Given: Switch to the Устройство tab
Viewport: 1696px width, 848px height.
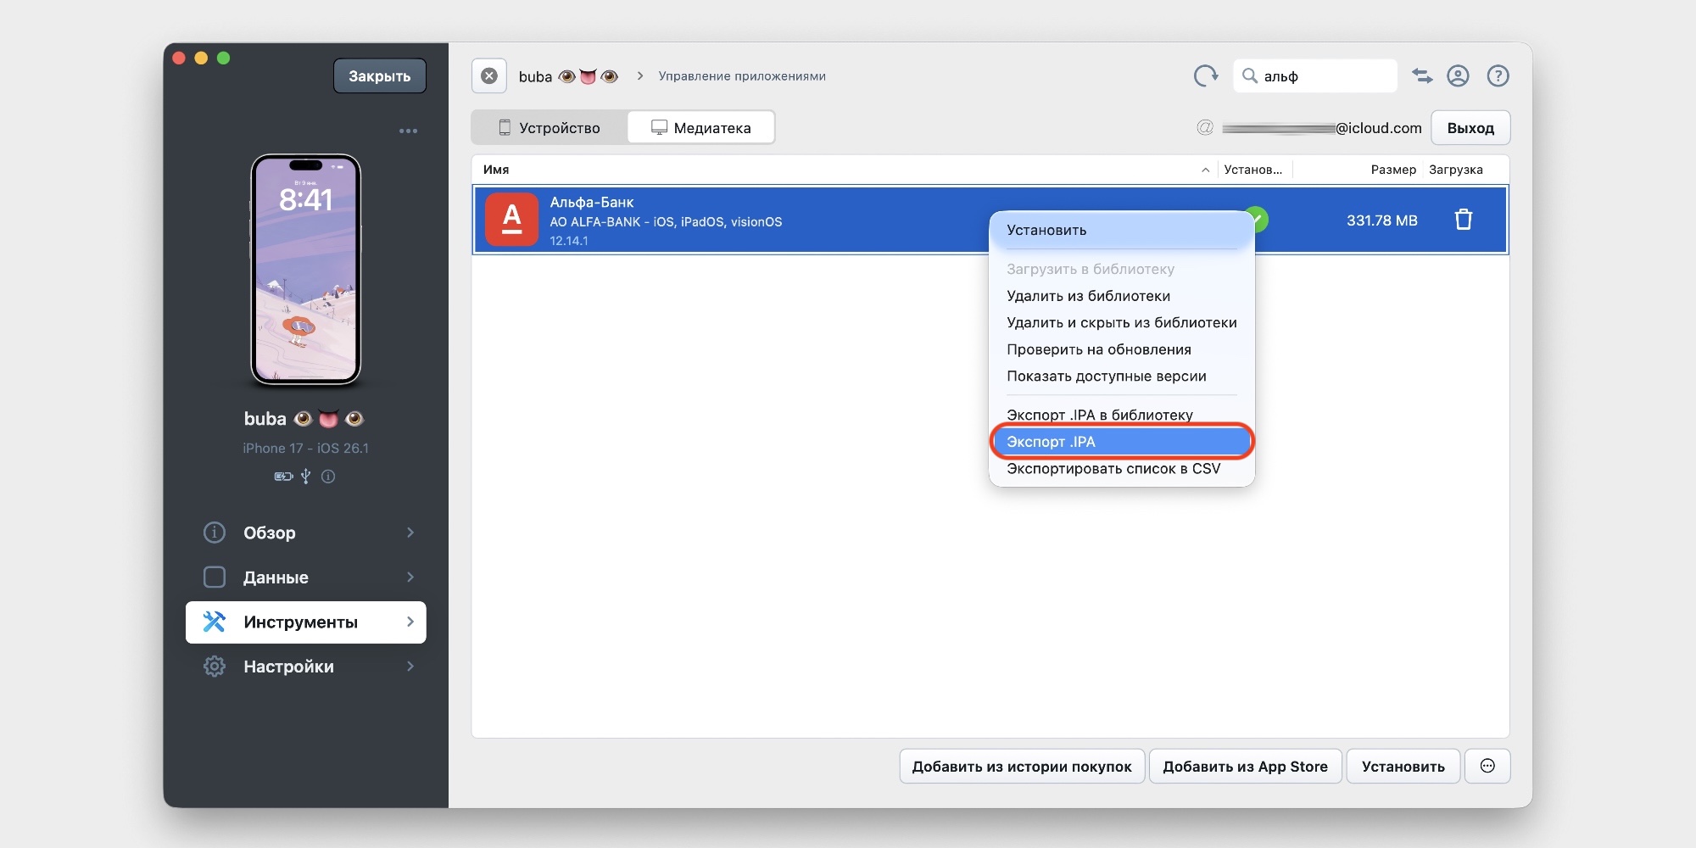Looking at the screenshot, I should [x=550, y=128].
